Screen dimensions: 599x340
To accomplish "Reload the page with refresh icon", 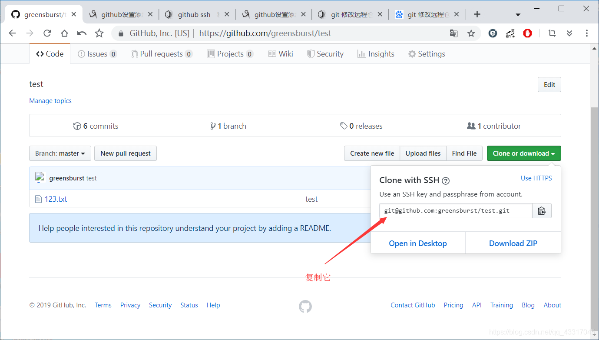I will [47, 33].
